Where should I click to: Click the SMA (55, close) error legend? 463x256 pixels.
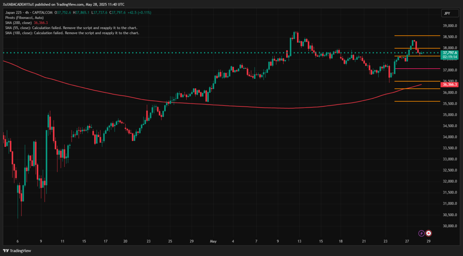71,28
